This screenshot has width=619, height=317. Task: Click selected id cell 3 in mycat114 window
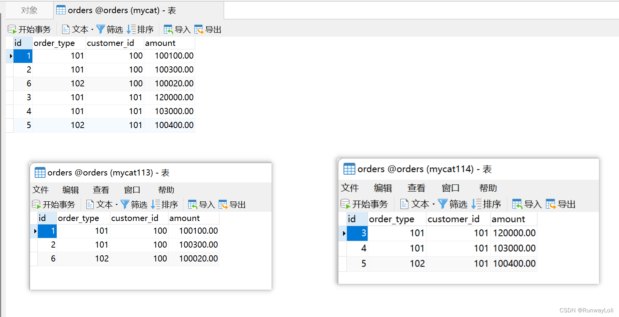pos(357,233)
